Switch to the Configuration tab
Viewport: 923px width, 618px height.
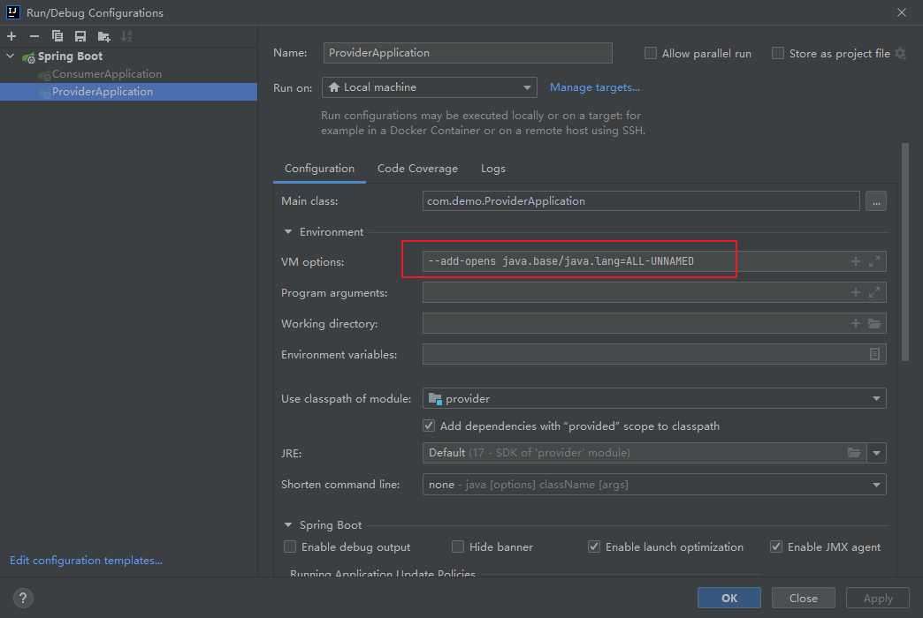[319, 169]
